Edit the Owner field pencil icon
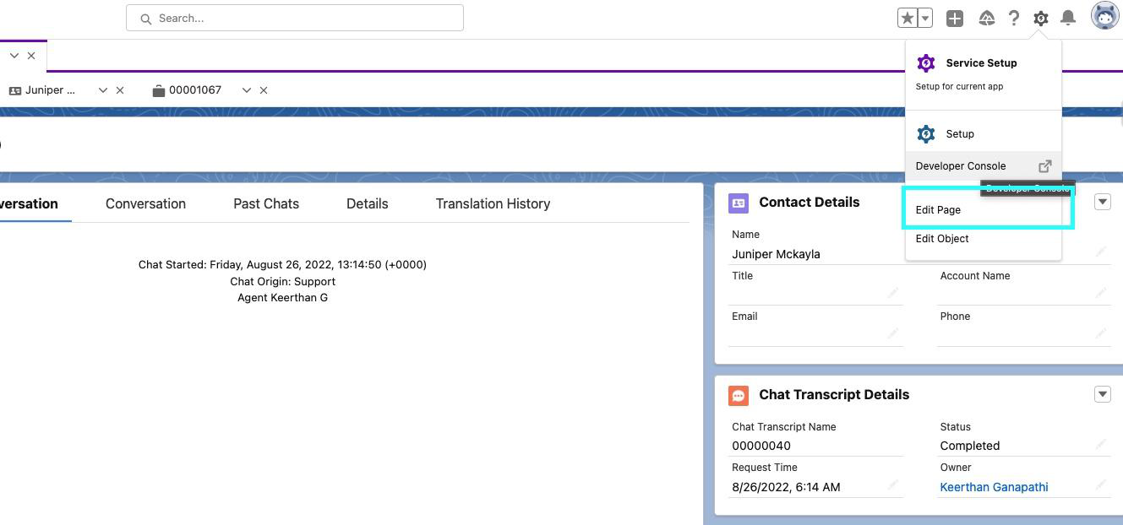Viewport: 1123px width, 525px height. coord(1101,484)
